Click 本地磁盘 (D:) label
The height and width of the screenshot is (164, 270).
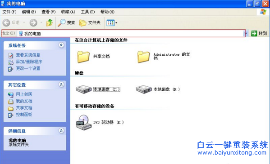click(x=166, y=89)
